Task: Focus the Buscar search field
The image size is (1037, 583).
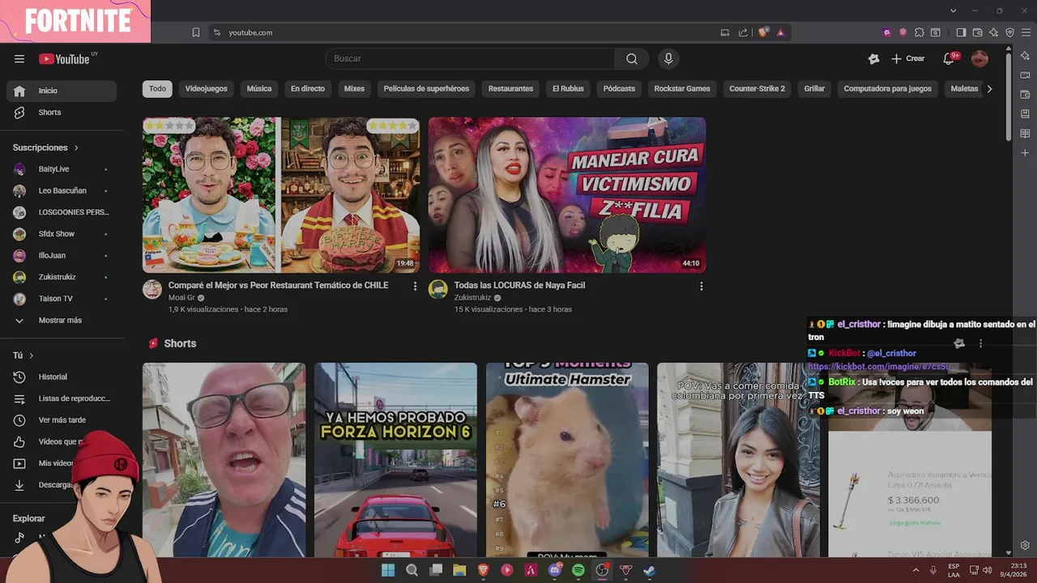Action: (x=470, y=58)
